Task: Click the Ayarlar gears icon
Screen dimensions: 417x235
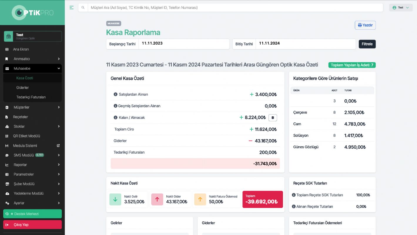Action: (7, 203)
